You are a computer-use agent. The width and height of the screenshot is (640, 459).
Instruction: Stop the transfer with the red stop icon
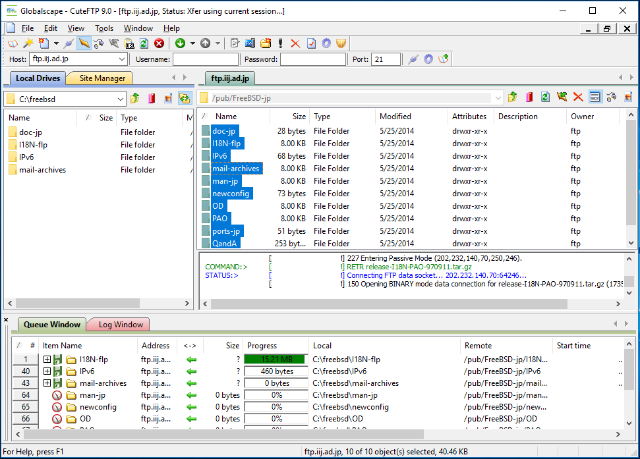[x=158, y=43]
